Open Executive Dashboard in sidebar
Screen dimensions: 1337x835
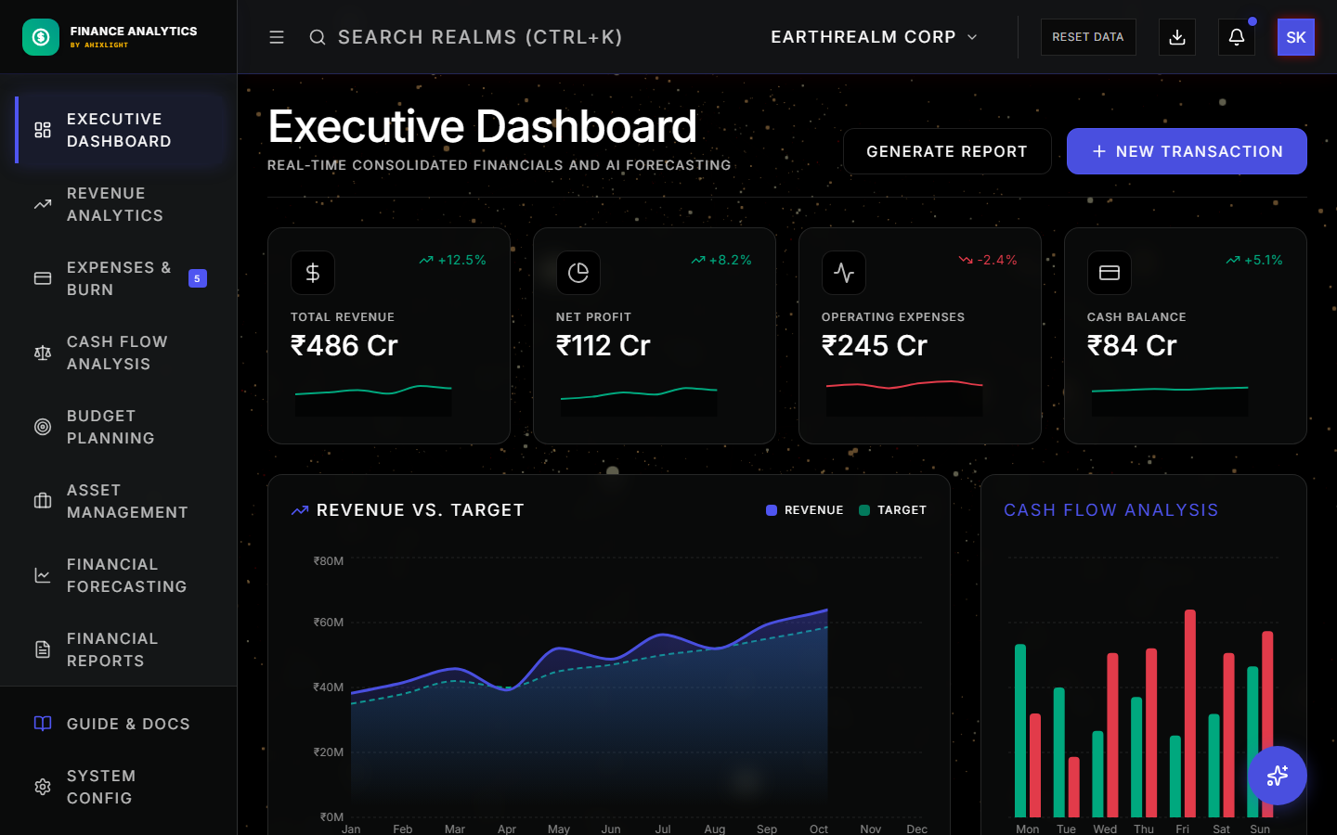(119, 130)
